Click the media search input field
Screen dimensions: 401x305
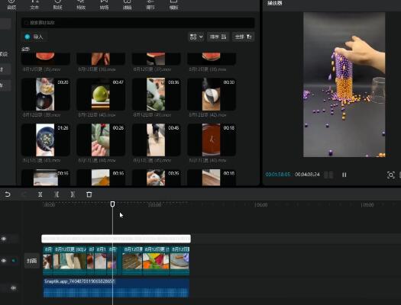pyautogui.click(x=137, y=23)
